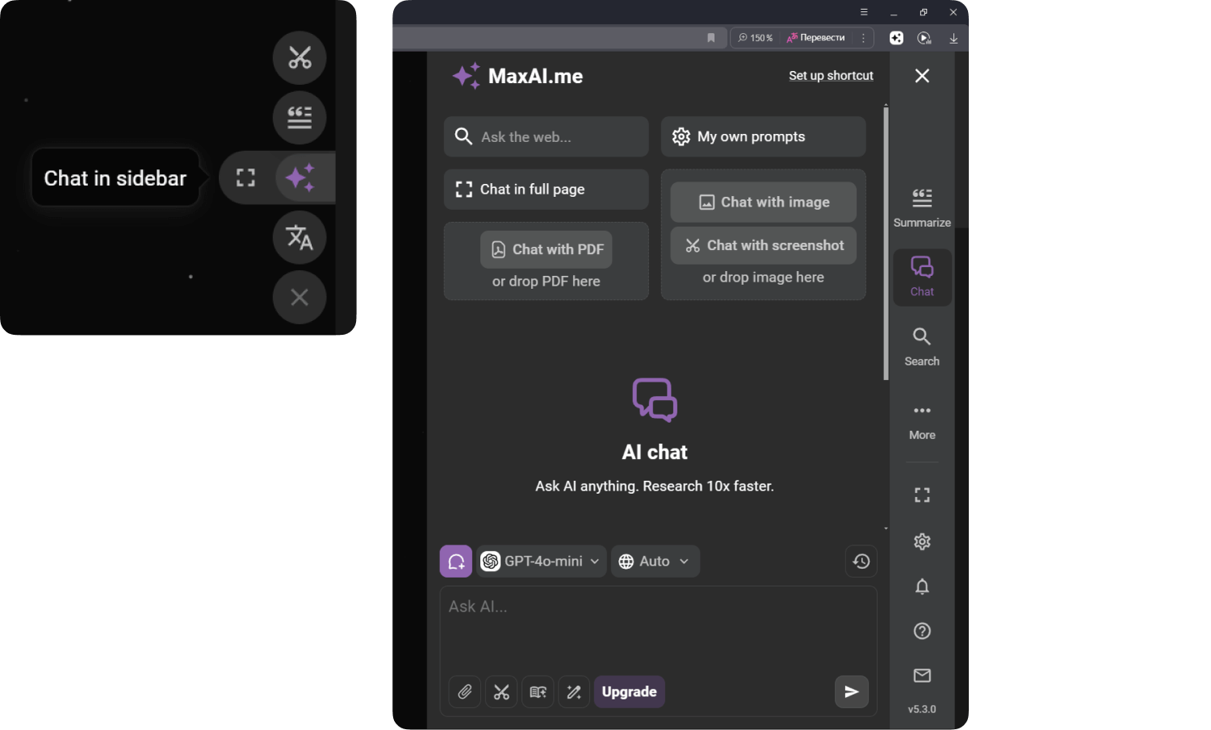Toggle the purple new chat button

click(x=456, y=561)
